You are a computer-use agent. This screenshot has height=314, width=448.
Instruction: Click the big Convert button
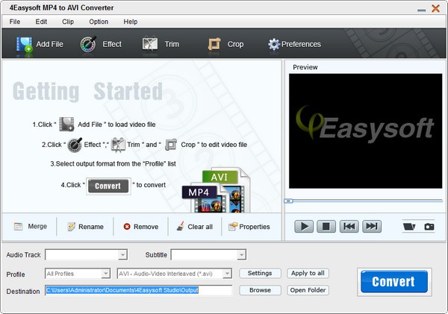(x=393, y=281)
